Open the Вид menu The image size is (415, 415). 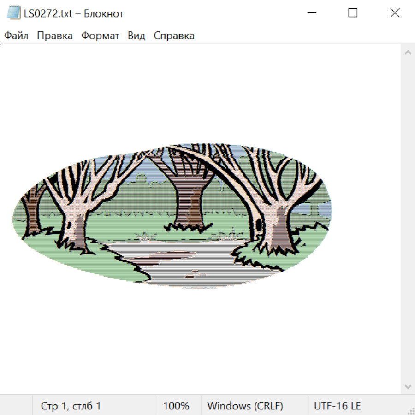[x=136, y=36]
